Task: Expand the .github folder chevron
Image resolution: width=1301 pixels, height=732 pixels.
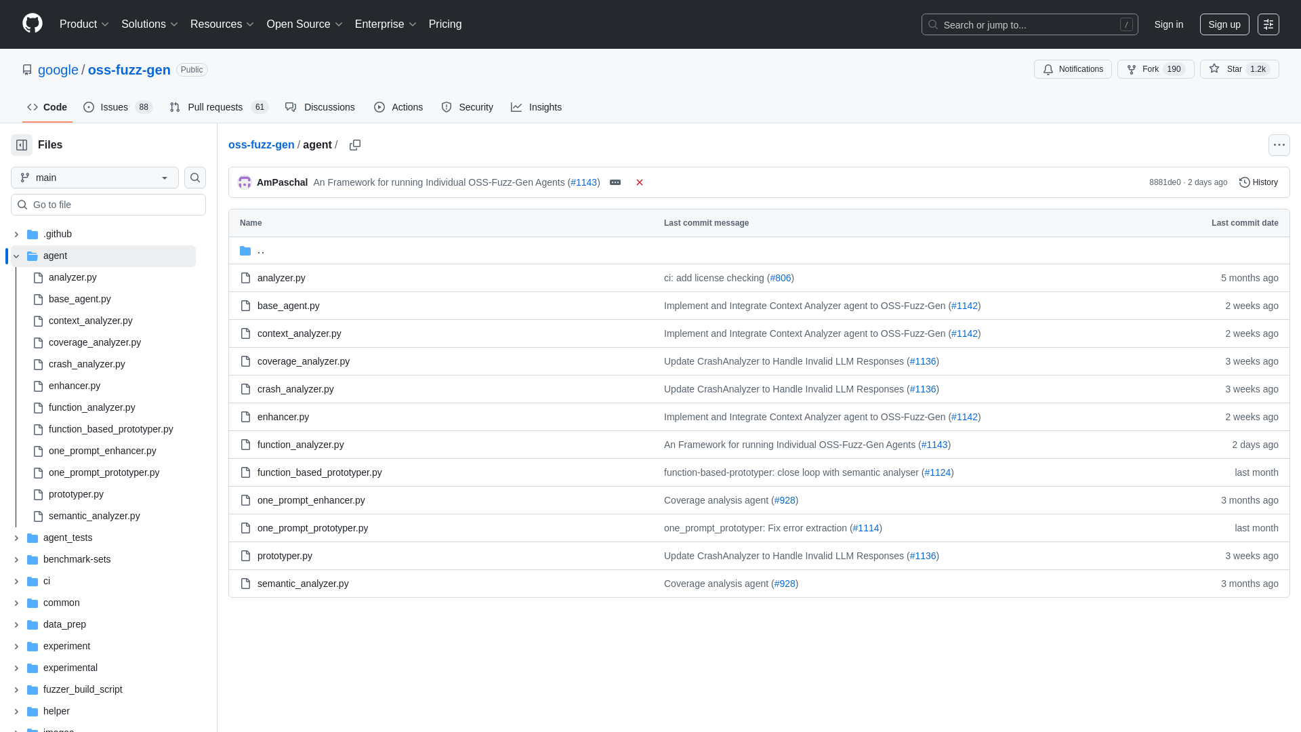Action: pyautogui.click(x=16, y=235)
